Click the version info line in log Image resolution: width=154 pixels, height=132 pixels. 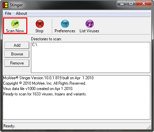[48, 78]
